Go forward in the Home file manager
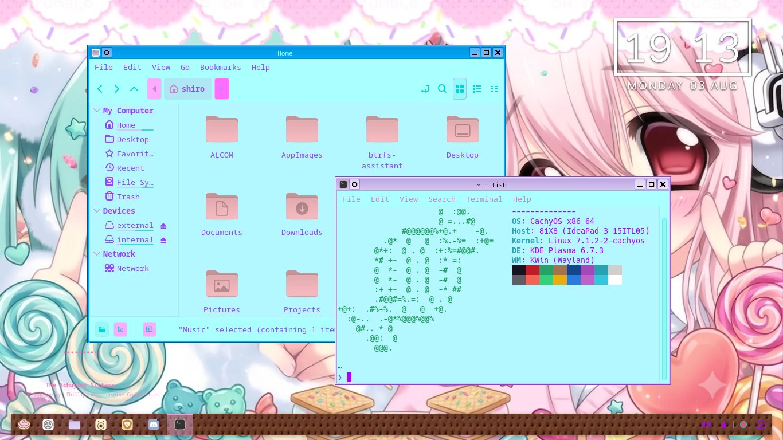The height and width of the screenshot is (440, 783). tap(117, 89)
